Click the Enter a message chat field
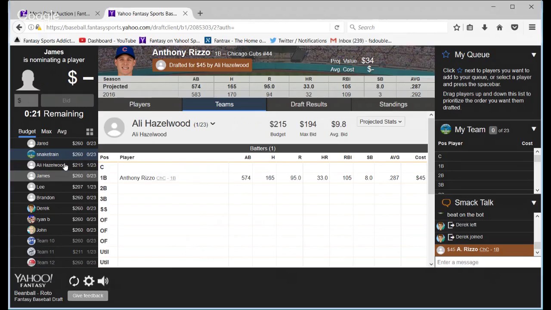551x310 pixels. (488, 262)
